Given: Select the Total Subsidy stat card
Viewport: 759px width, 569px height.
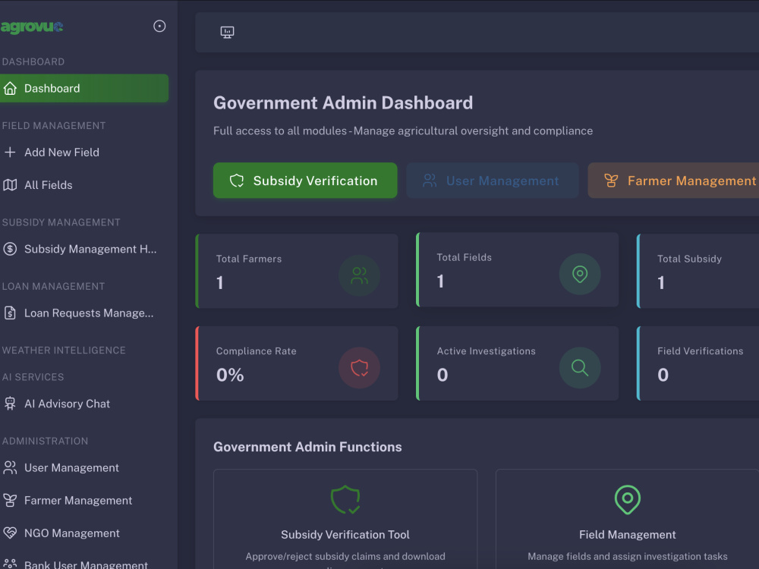Looking at the screenshot, I should (698, 271).
